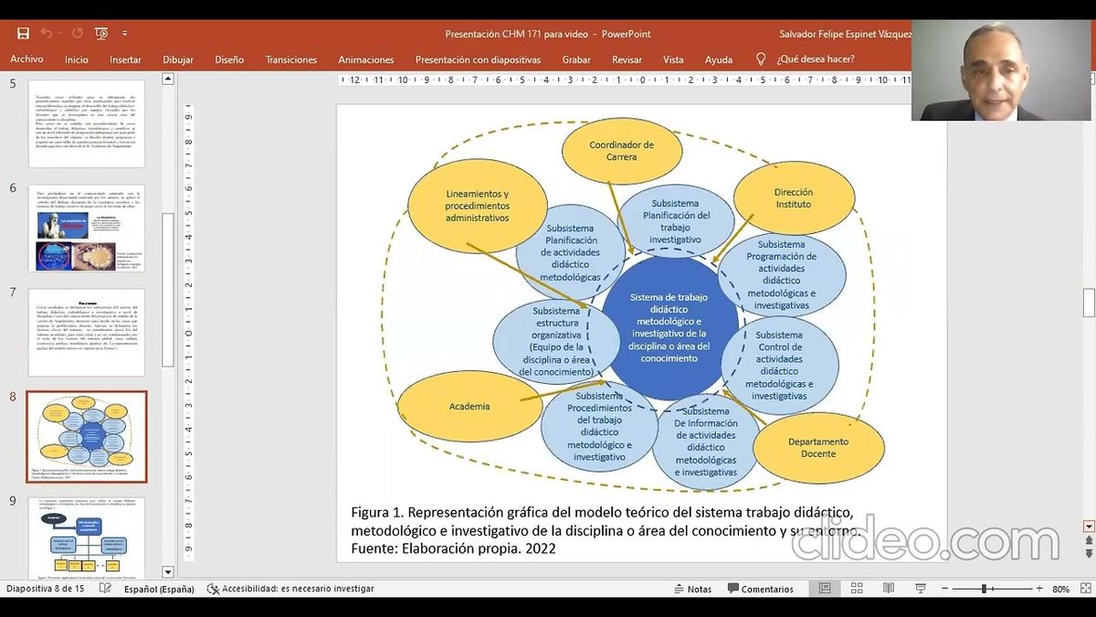
Task: Switch to the Vista ribbon tab
Action: pyautogui.click(x=673, y=59)
